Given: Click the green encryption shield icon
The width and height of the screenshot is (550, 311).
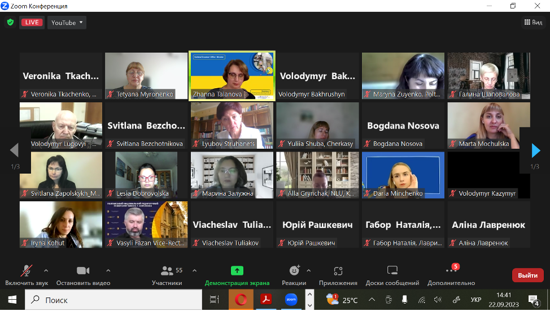Looking at the screenshot, I should (x=10, y=23).
